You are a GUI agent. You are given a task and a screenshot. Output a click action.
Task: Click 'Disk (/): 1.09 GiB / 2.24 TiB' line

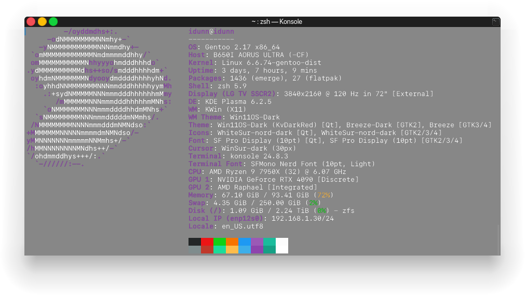[271, 211]
